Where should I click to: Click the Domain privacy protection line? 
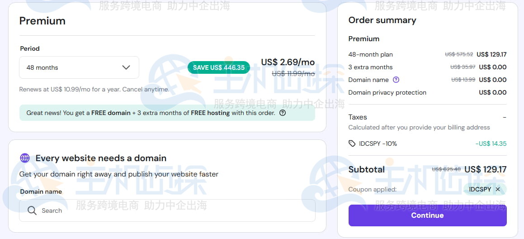point(387,92)
